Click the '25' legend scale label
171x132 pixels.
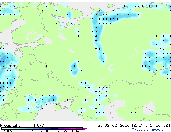[x=52, y=131]
